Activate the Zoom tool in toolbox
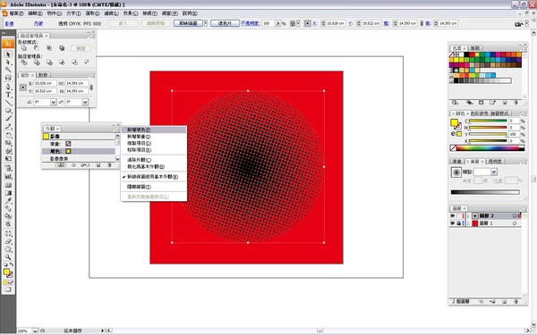This screenshot has height=335, width=537. coord(8,257)
